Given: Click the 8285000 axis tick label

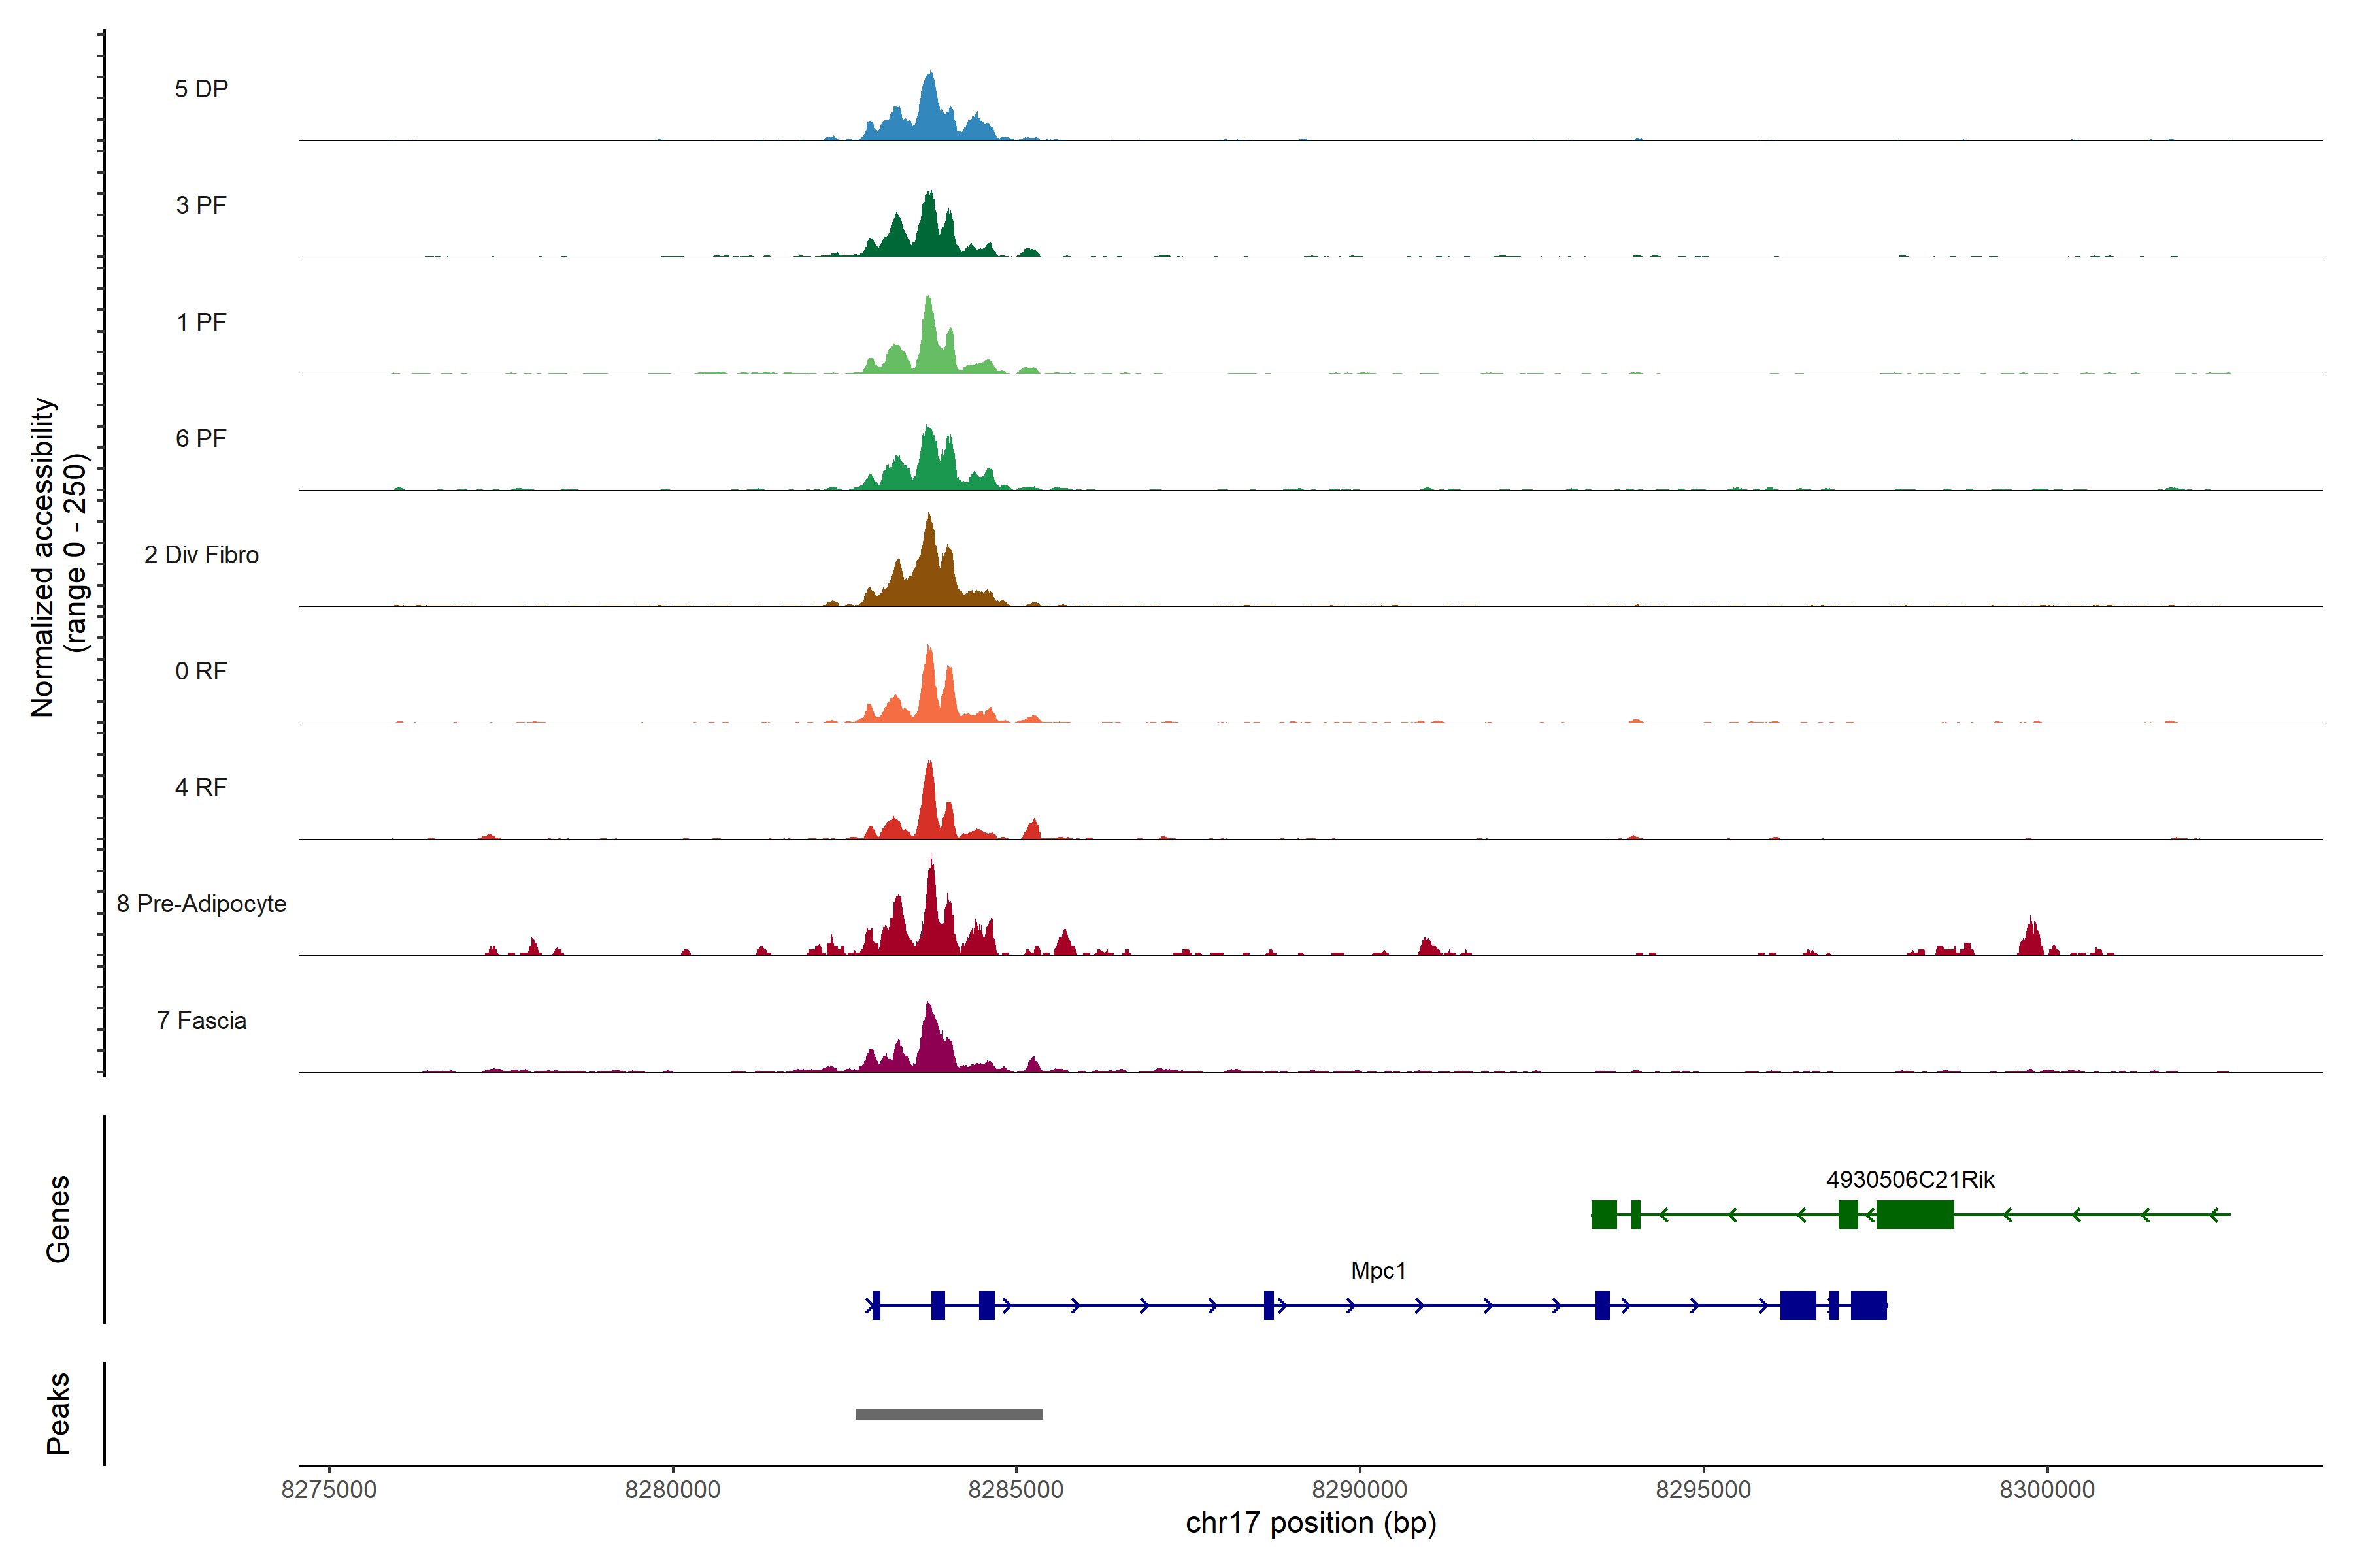Looking at the screenshot, I should click(1016, 1490).
